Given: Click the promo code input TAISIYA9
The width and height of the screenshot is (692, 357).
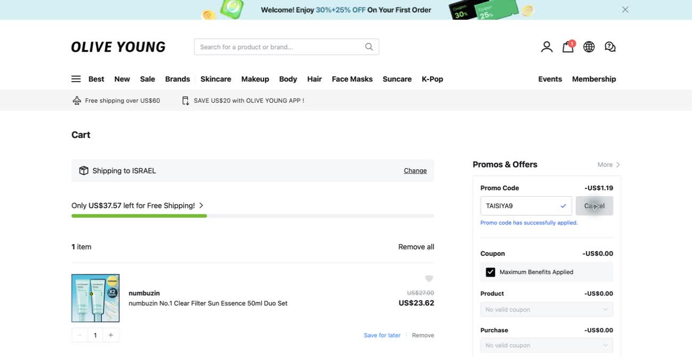Looking at the screenshot, I should (526, 206).
